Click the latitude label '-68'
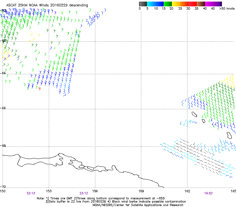Screen dimensions: 236x207 pyautogui.click(x=3, y=146)
